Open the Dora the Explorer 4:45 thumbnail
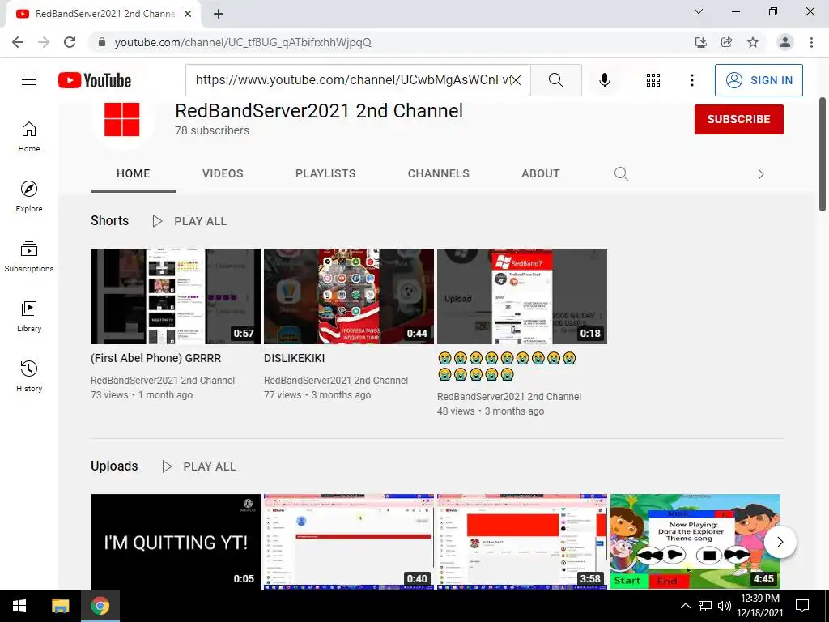This screenshot has width=829, height=622. pos(695,542)
